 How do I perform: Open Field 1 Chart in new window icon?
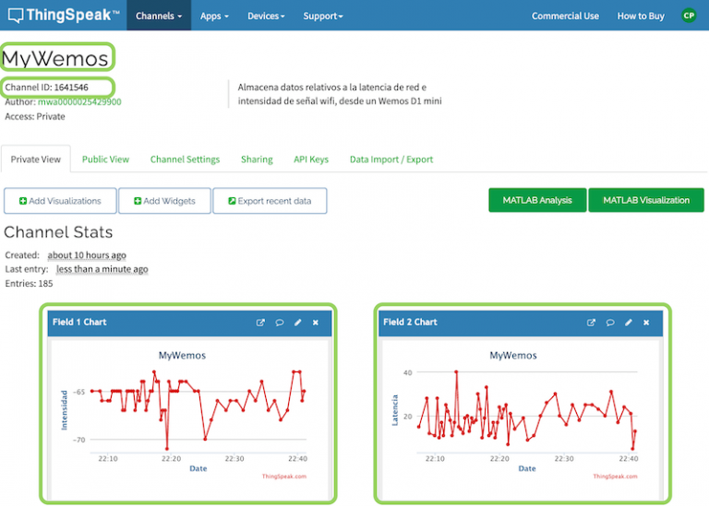260,323
